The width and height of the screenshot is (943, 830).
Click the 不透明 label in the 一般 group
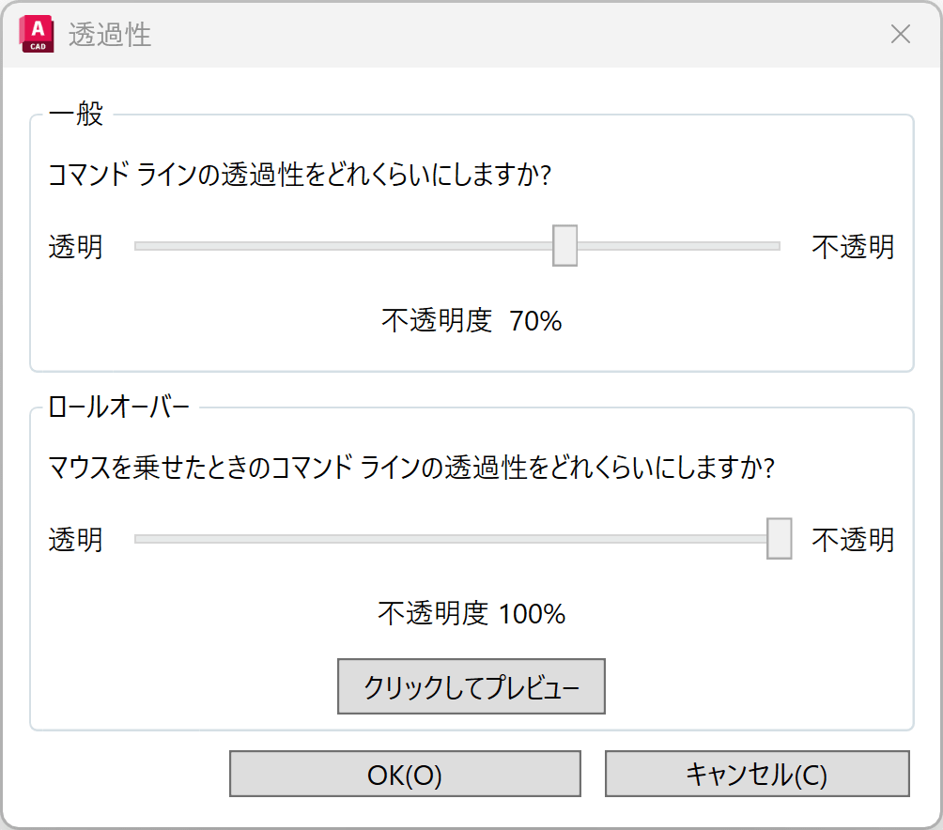point(853,248)
